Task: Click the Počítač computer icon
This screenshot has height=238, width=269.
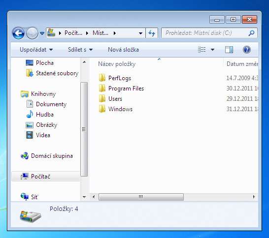Action: pos(24,176)
